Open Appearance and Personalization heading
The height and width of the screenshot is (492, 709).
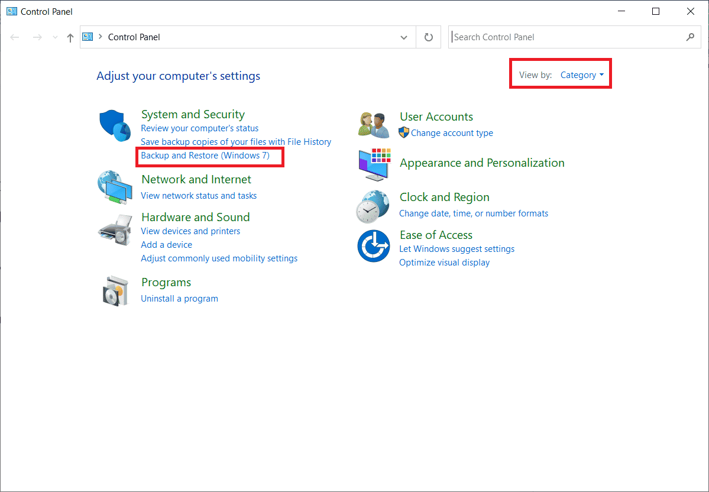click(482, 163)
